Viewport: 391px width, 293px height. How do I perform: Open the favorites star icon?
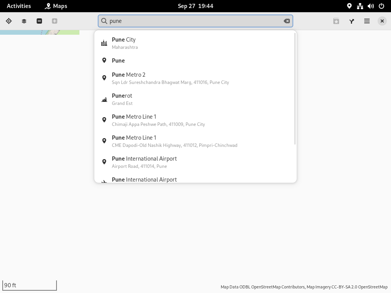coord(336,21)
